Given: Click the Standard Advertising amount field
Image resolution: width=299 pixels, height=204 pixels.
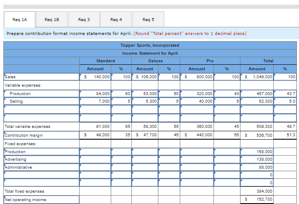Looking at the screenshot, I should click(95, 159).
